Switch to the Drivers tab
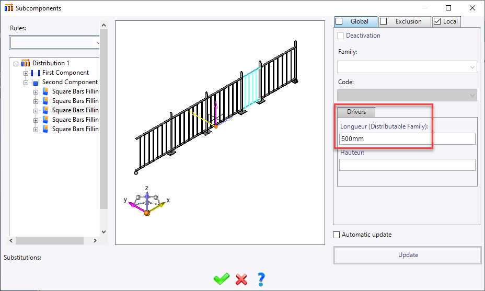Image resolution: width=485 pixels, height=291 pixels. (356, 112)
